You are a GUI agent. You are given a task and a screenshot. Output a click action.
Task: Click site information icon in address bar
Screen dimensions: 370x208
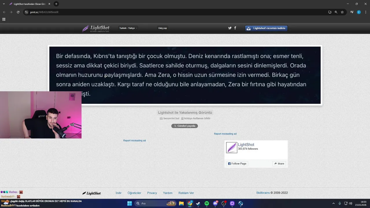[x=26, y=12]
